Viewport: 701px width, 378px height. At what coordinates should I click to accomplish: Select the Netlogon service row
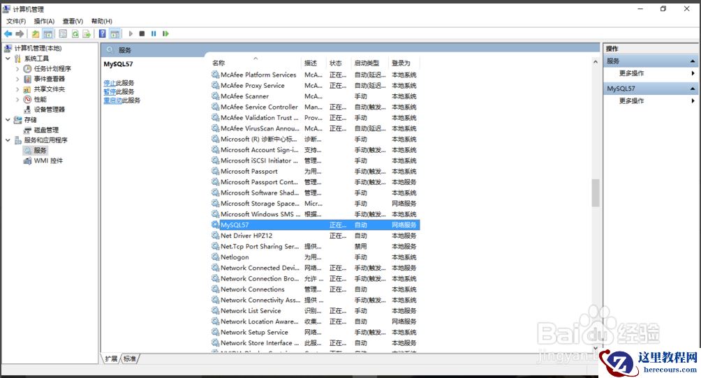[235, 257]
